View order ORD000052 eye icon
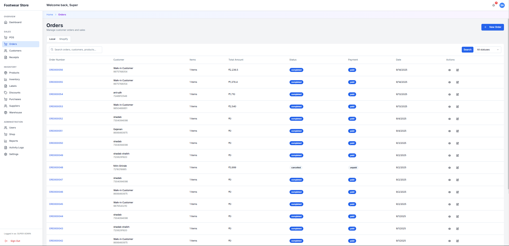The width and height of the screenshot is (509, 246). click(450, 119)
